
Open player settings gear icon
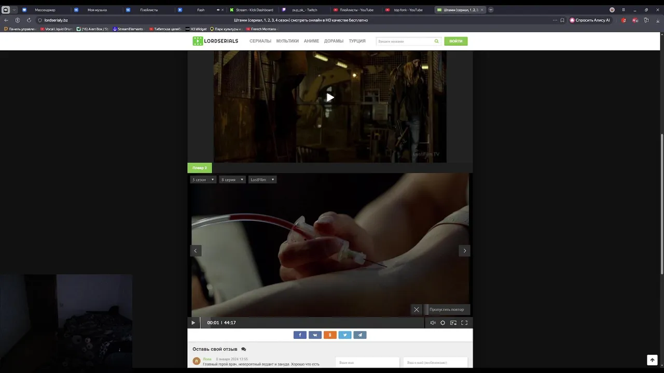coord(442,323)
